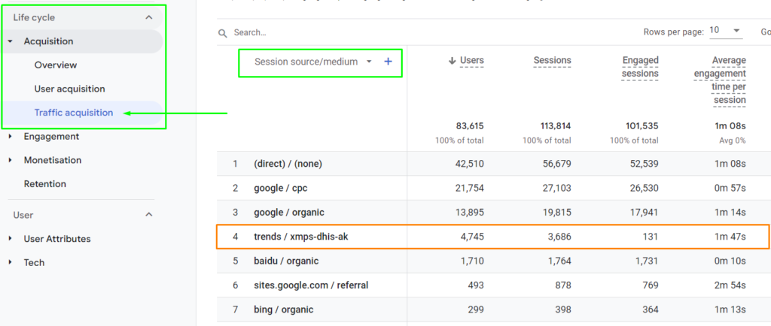The width and height of the screenshot is (771, 326).
Task: Collapse the User section chevron
Action: 149,215
